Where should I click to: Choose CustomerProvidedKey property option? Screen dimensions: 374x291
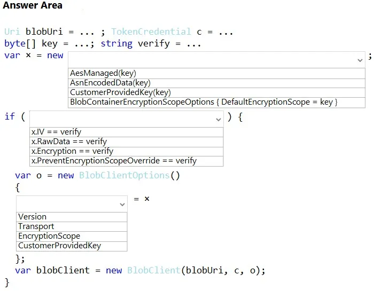[x=72, y=246]
